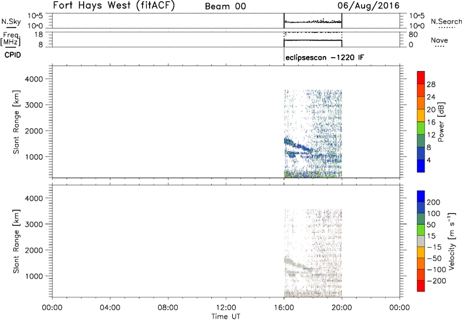
Task: Click the 12:00 time axis tick label
Action: [226, 308]
